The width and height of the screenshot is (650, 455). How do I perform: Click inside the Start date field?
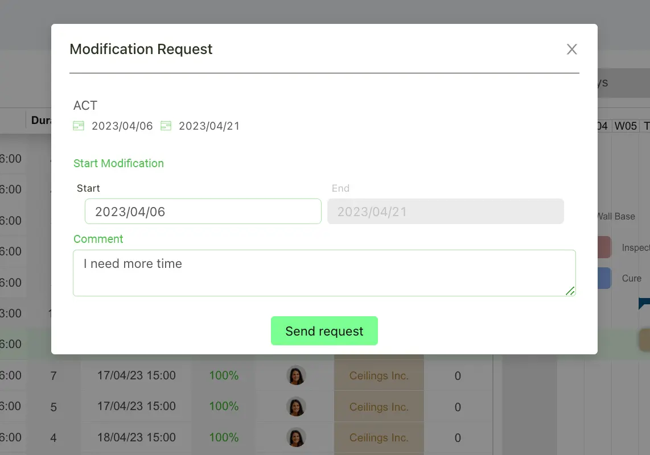tap(203, 211)
